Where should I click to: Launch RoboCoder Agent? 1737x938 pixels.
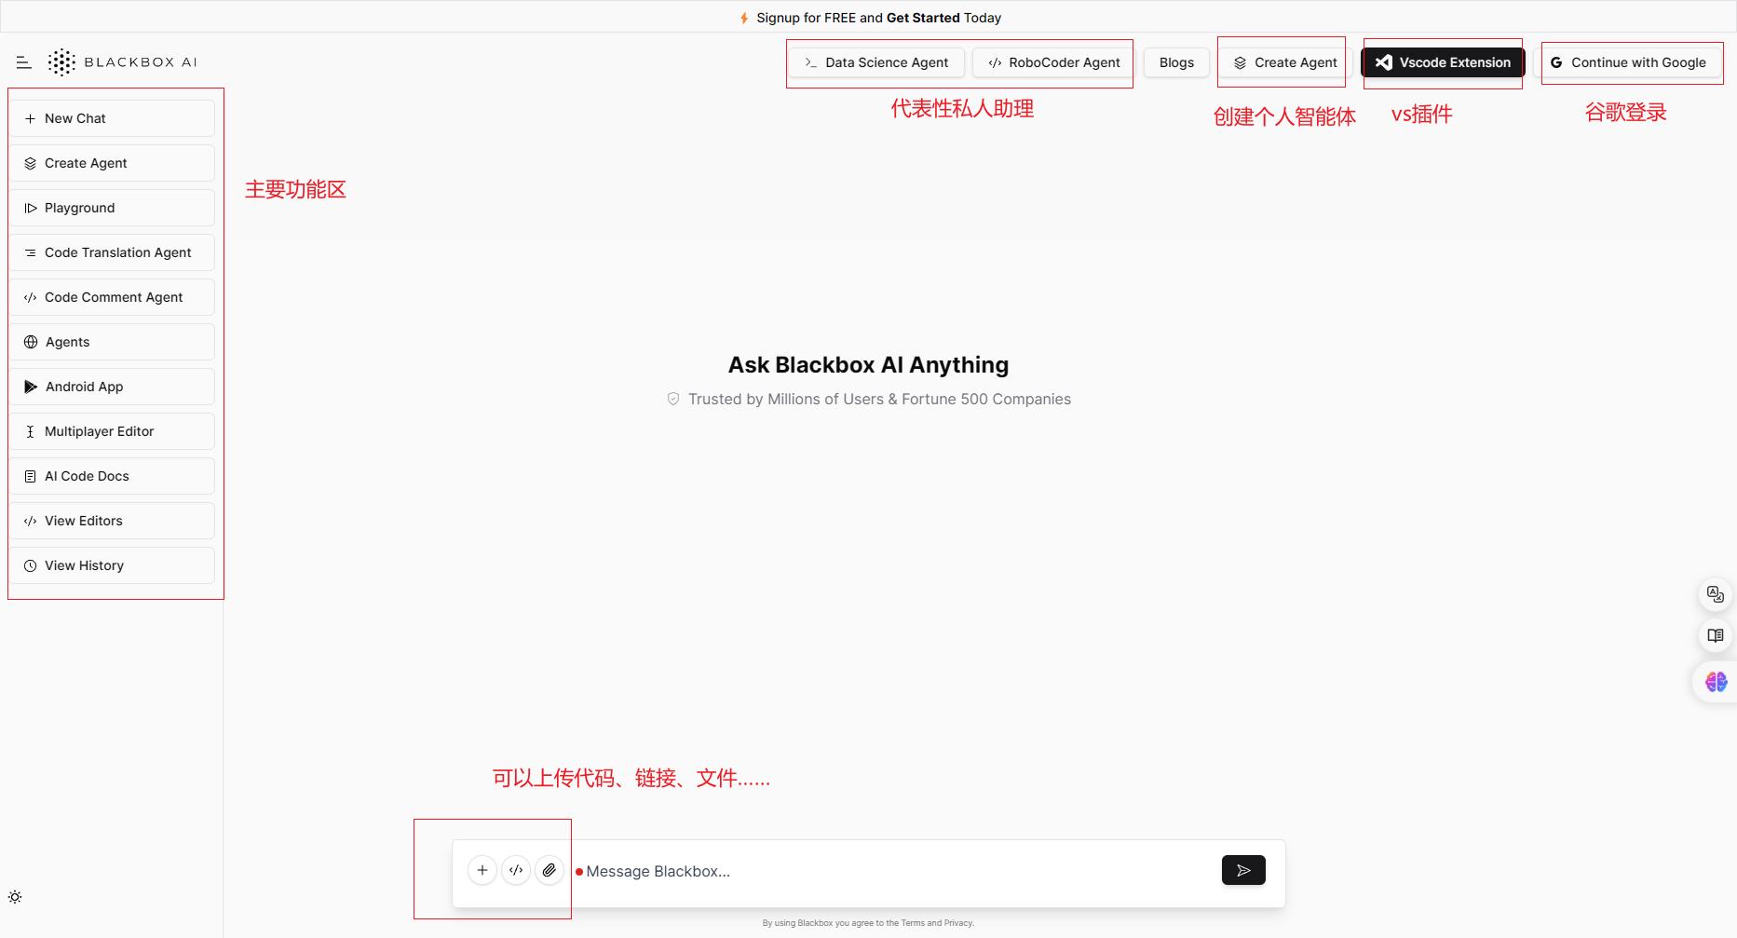coord(1053,62)
